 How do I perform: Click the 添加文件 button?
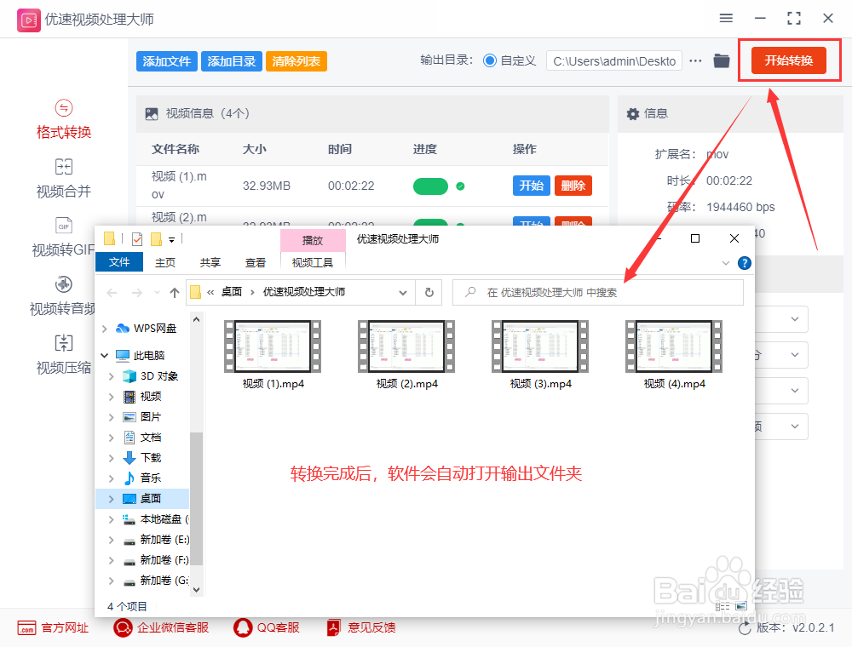click(x=167, y=61)
